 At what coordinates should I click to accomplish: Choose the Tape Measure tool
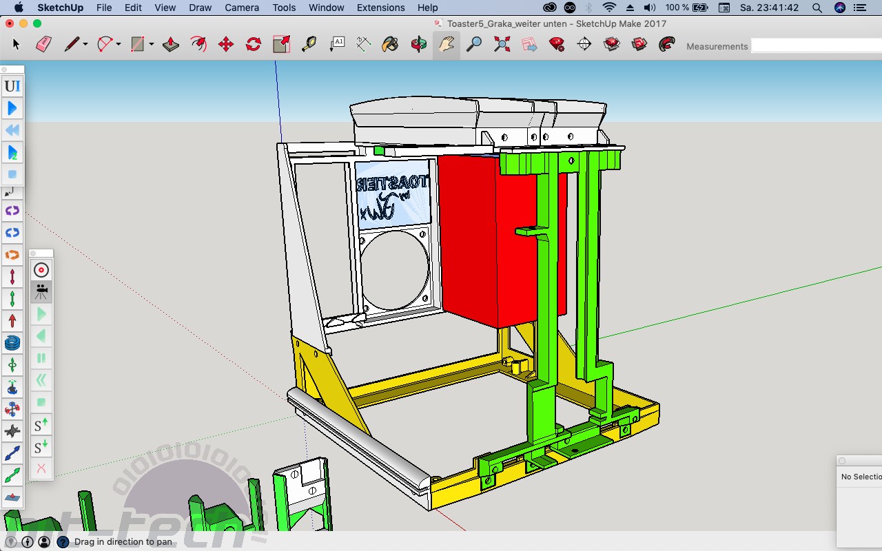[309, 45]
